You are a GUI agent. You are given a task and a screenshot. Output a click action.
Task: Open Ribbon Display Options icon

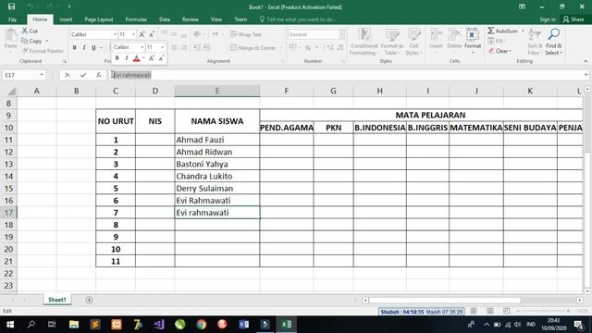coord(522,6)
